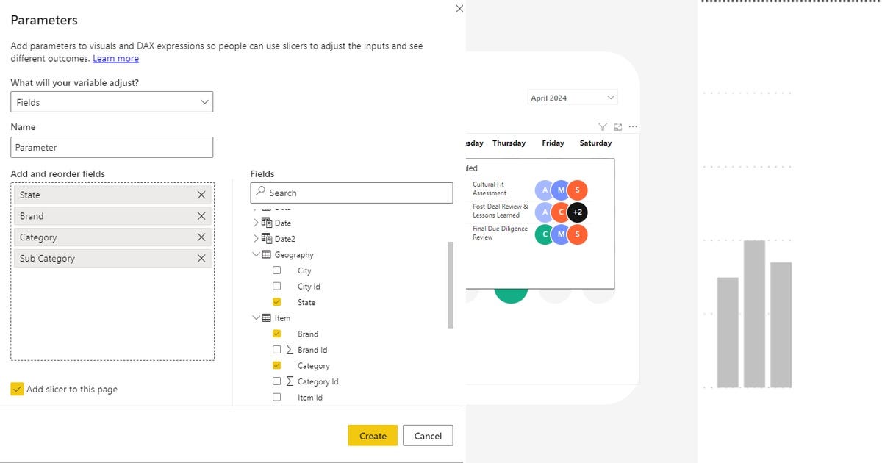Viewport: 882px width, 463px height.
Task: Open the Learn more link about parameters
Action: click(115, 58)
